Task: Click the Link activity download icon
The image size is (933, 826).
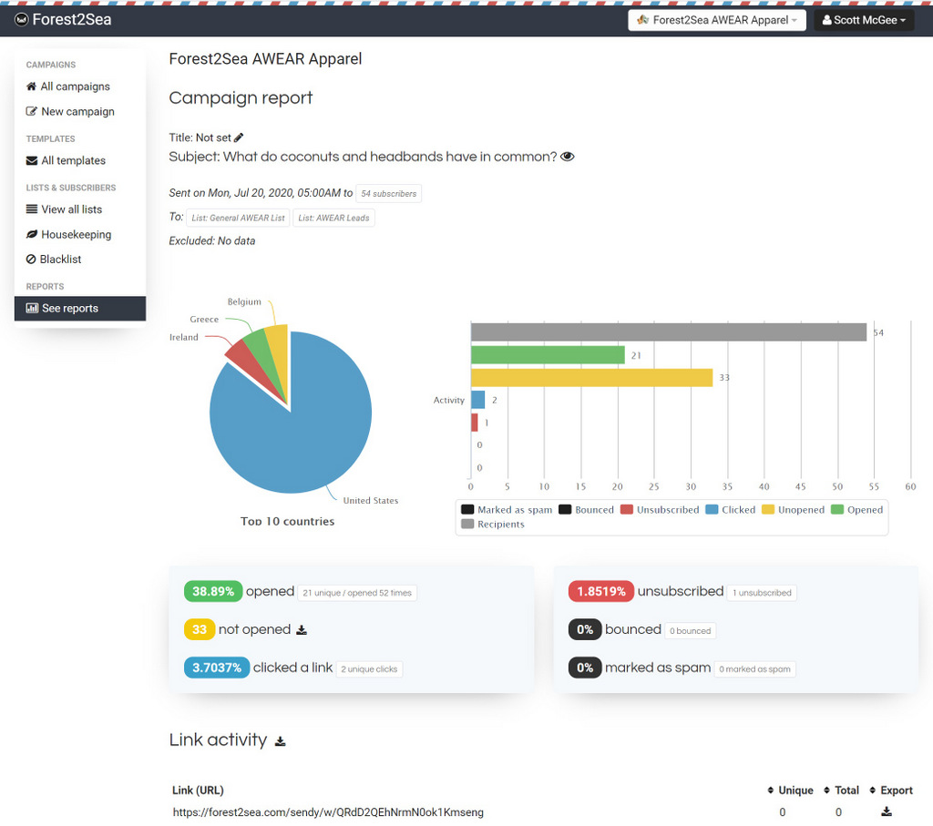Action: (281, 741)
